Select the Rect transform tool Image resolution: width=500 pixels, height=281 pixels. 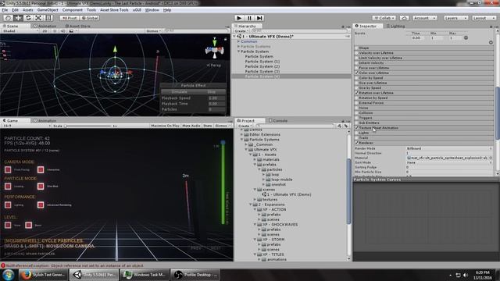[48, 18]
